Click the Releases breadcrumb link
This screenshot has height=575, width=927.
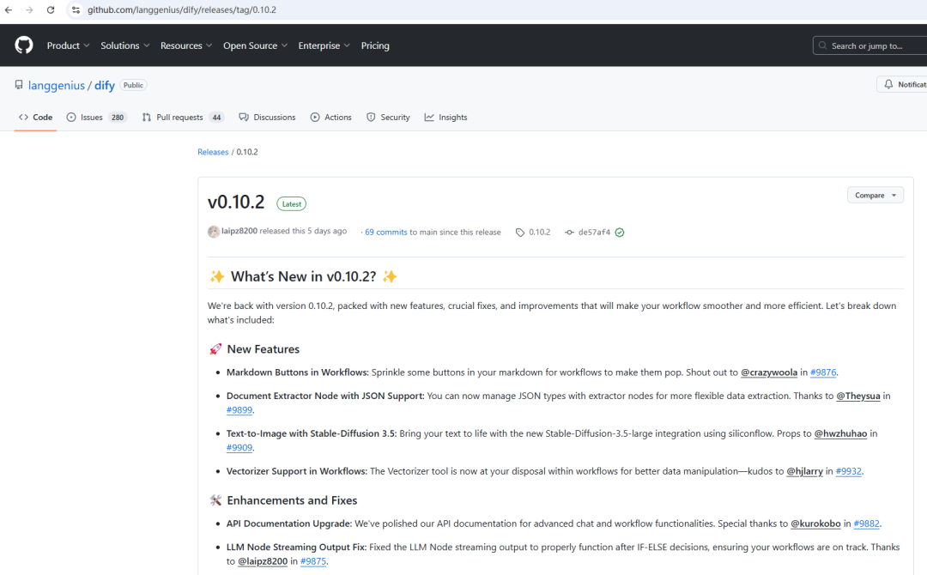coord(213,152)
